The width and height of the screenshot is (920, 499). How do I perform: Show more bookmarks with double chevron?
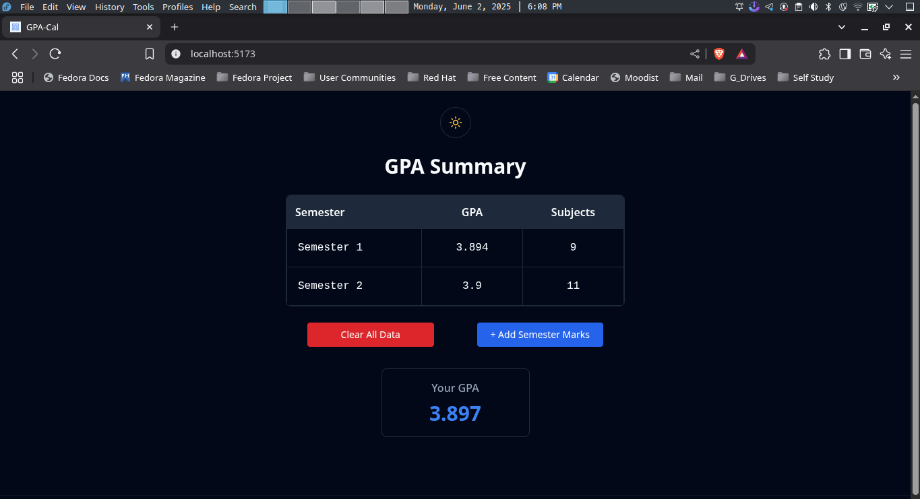(x=896, y=77)
